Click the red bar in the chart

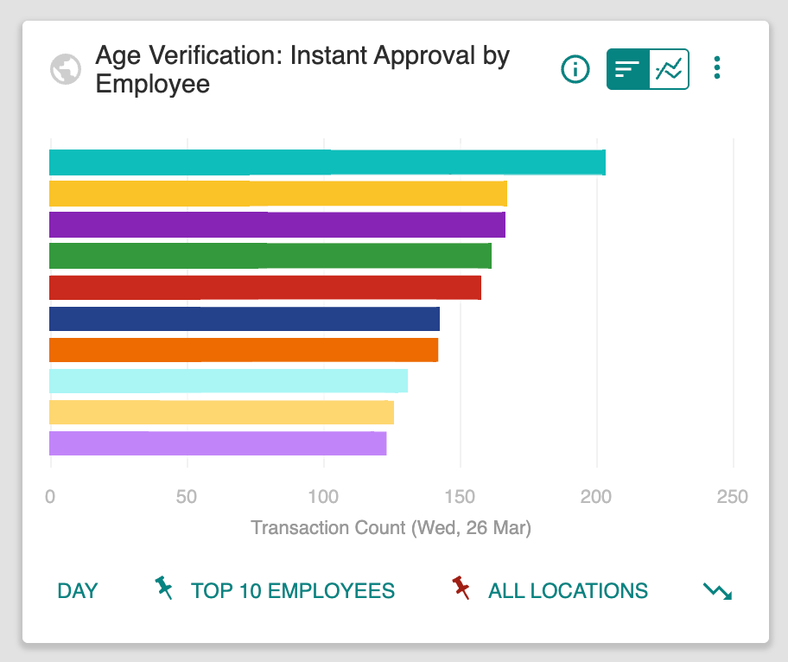click(264, 288)
